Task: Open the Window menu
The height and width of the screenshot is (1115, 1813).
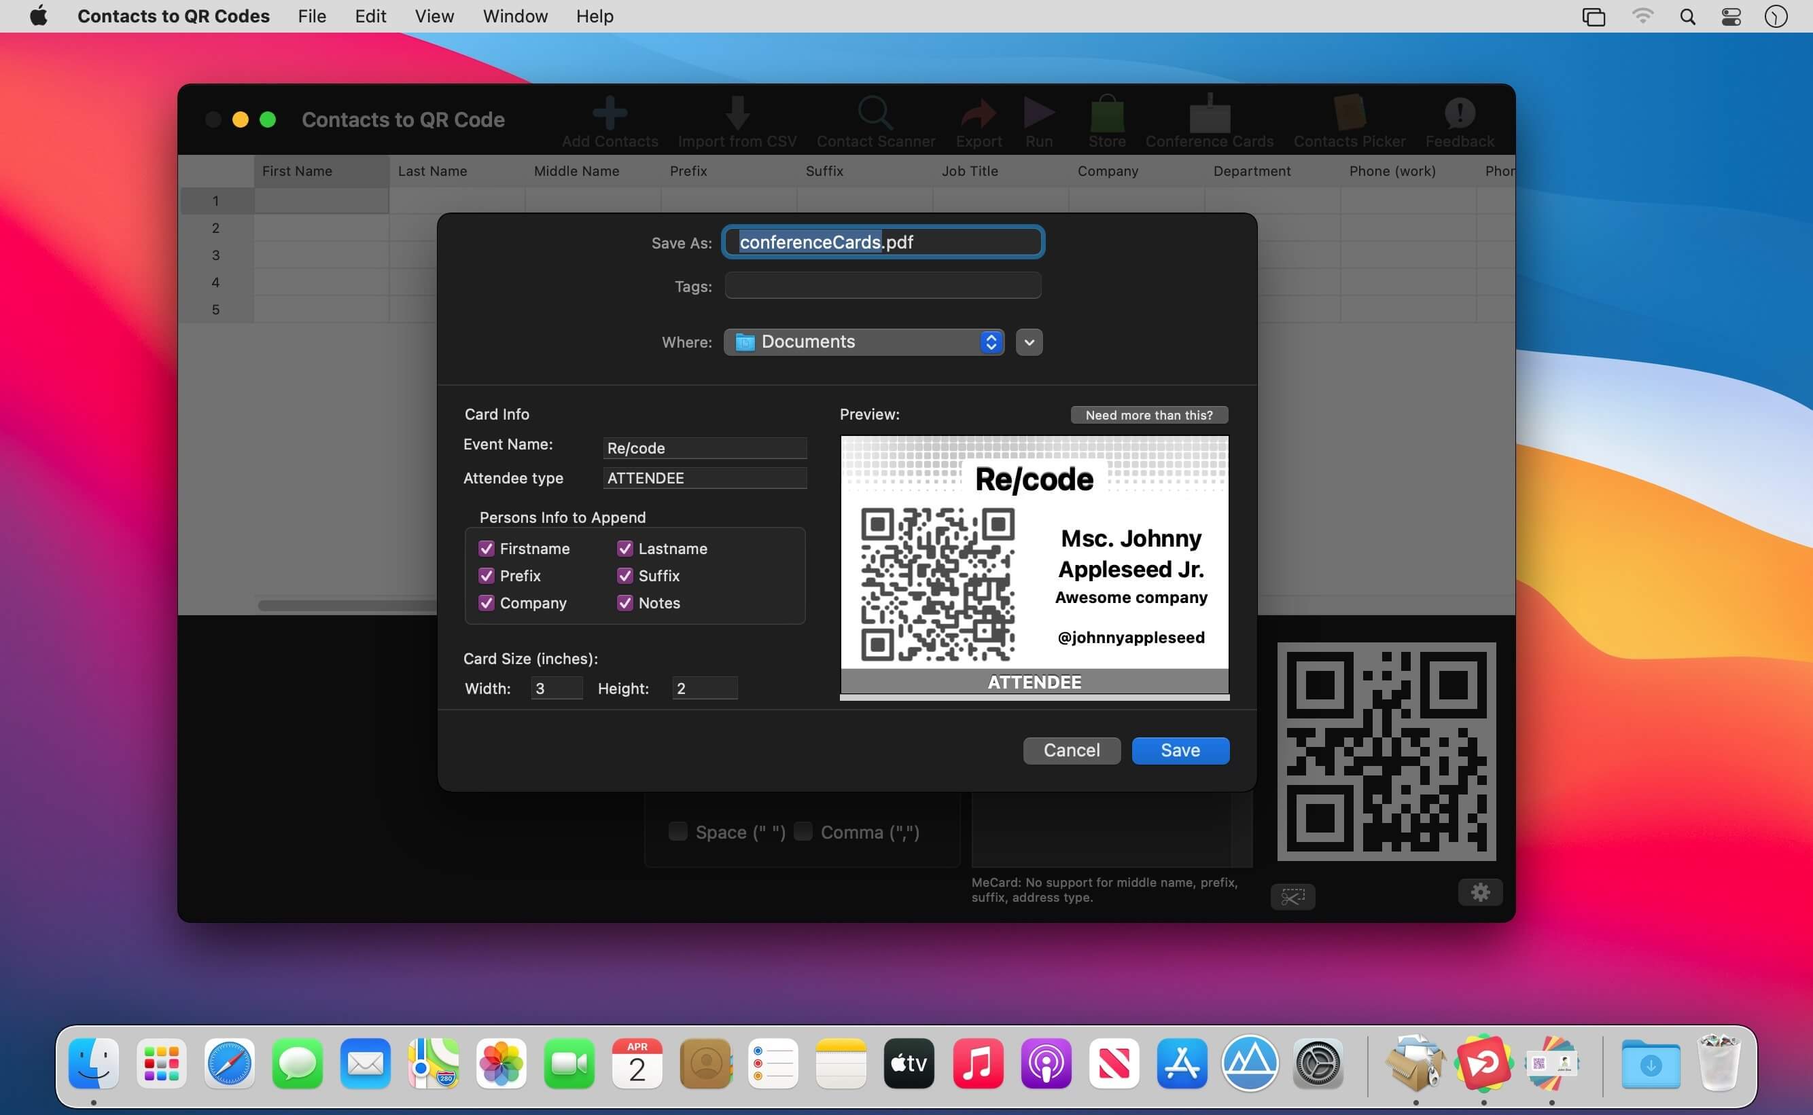Action: [514, 16]
